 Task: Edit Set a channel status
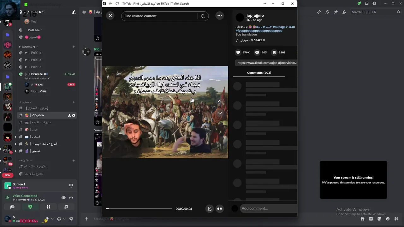coord(37,79)
